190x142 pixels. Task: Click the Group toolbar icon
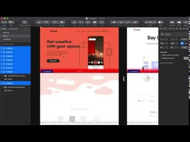point(55,22)
